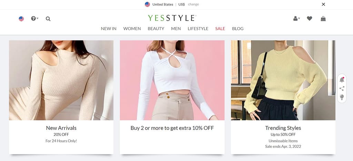Image resolution: width=353 pixels, height=161 pixels.
Task: Click the lightbulb icon in side panel
Action: coord(342,97)
